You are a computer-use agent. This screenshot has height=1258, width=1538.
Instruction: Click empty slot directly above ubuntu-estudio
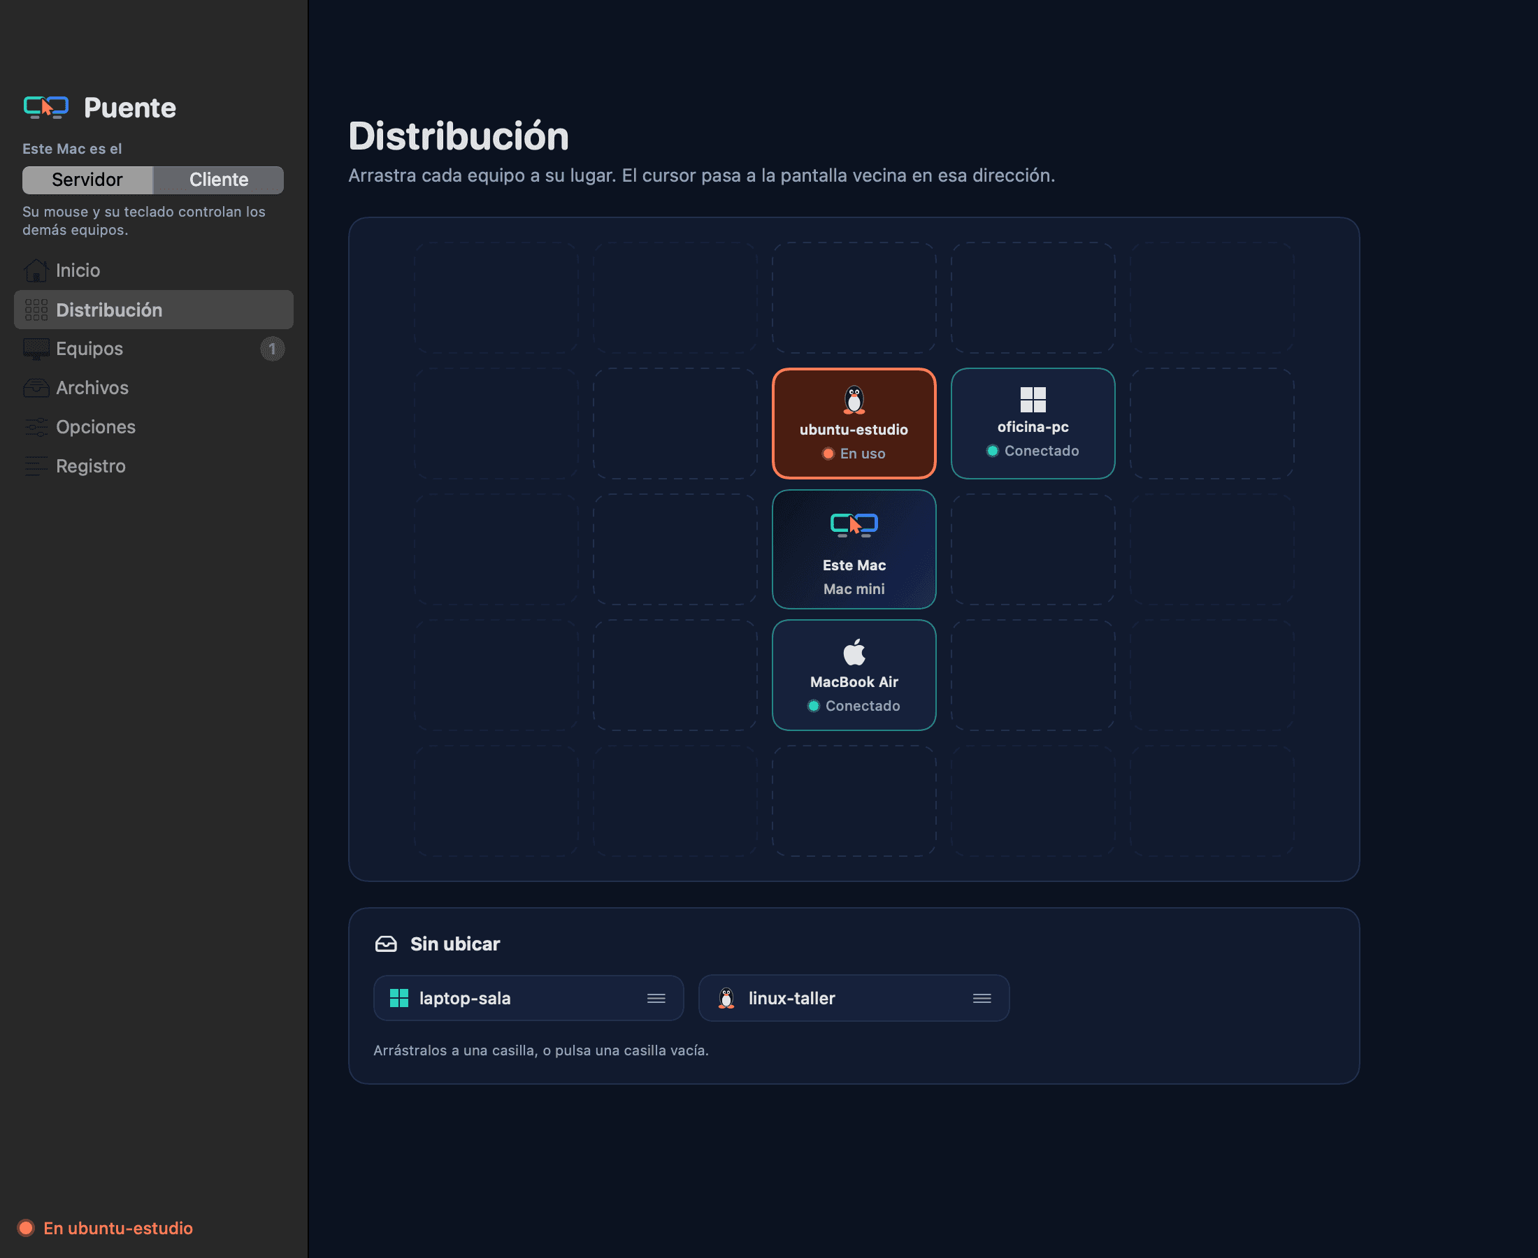click(854, 298)
